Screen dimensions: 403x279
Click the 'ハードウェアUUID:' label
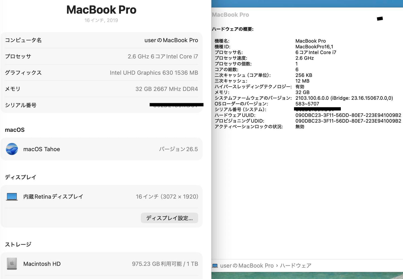(x=235, y=115)
